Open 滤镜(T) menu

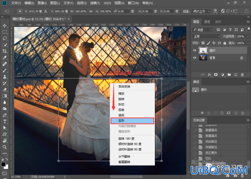(x=95, y=3)
